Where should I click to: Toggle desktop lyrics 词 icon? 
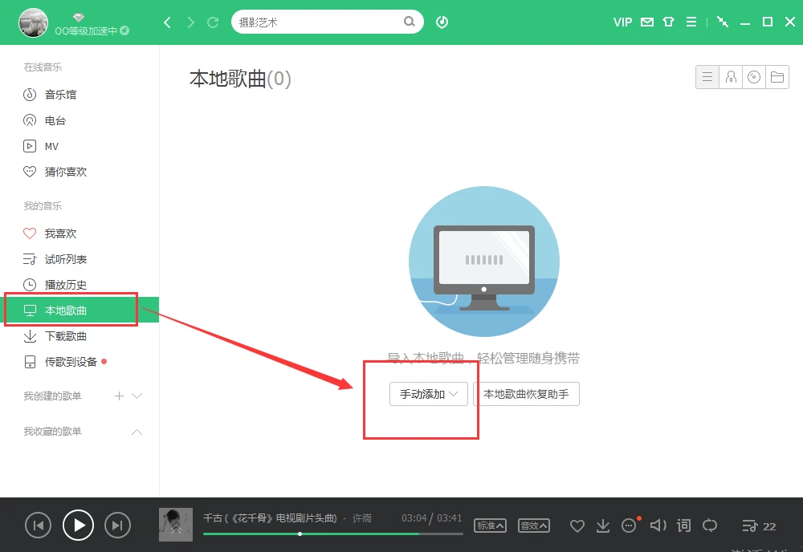(683, 526)
